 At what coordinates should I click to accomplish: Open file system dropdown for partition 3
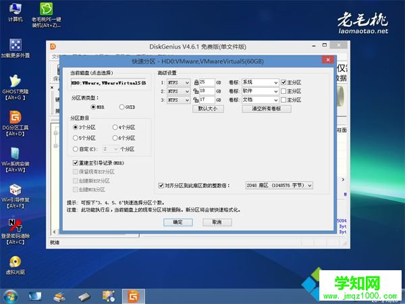(x=178, y=100)
